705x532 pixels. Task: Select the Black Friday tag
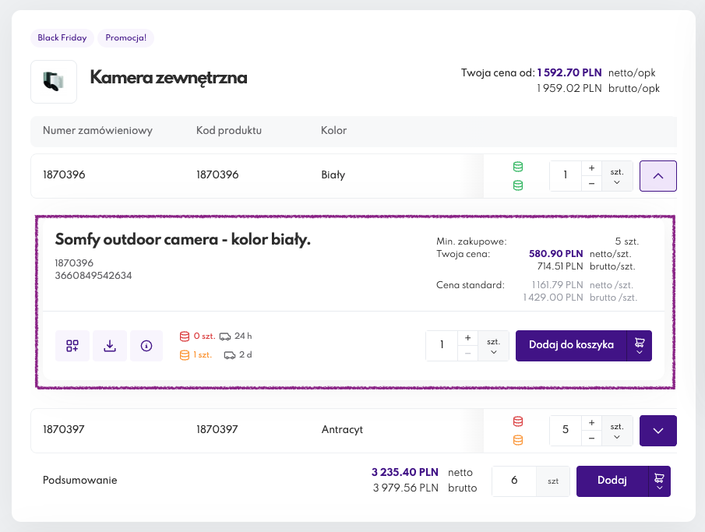coord(62,37)
